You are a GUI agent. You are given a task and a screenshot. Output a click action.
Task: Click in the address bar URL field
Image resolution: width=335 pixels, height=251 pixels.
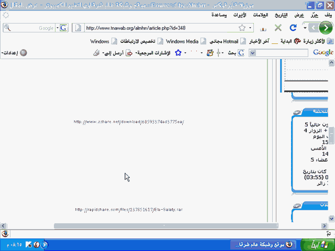tap(157, 28)
